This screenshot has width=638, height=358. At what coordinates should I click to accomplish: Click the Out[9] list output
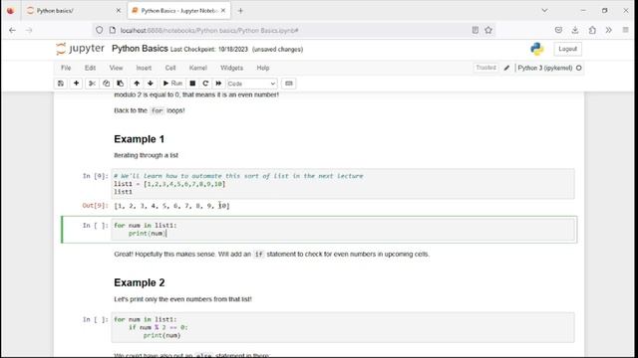[x=171, y=206]
